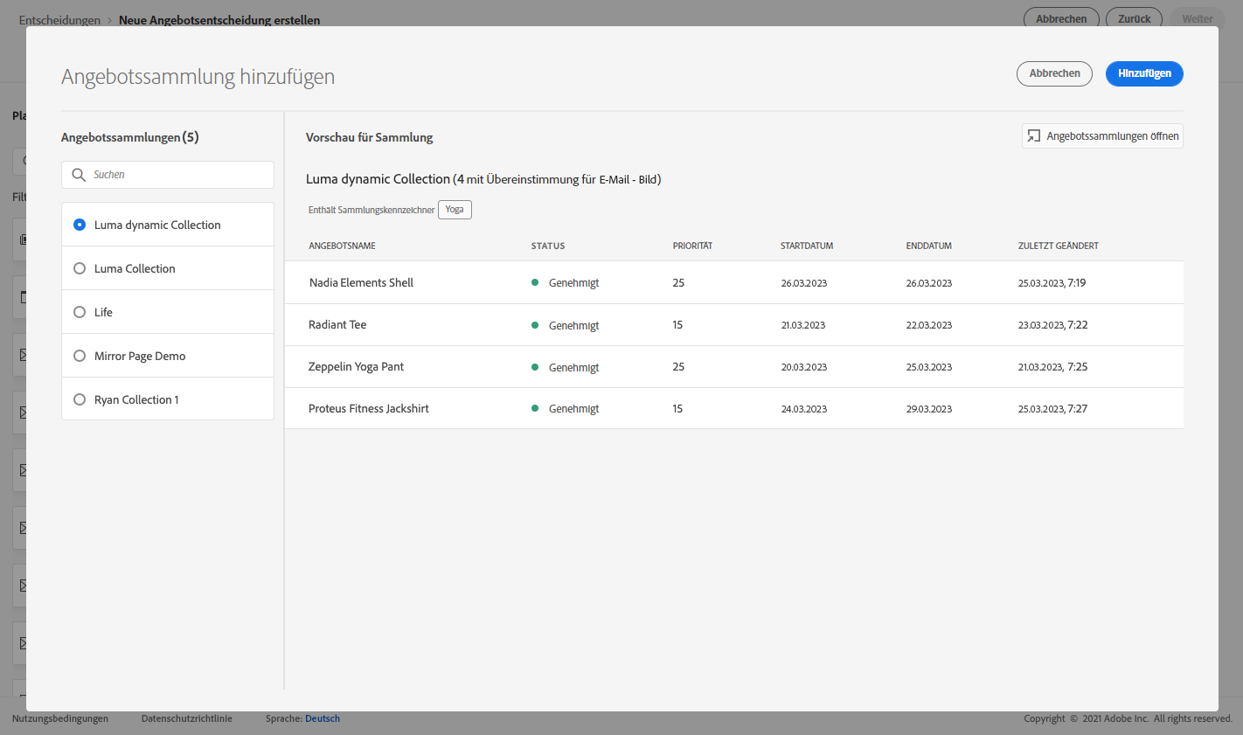Click the open-in-new icon beside Angebotssammlungen öffnen

tap(1034, 136)
